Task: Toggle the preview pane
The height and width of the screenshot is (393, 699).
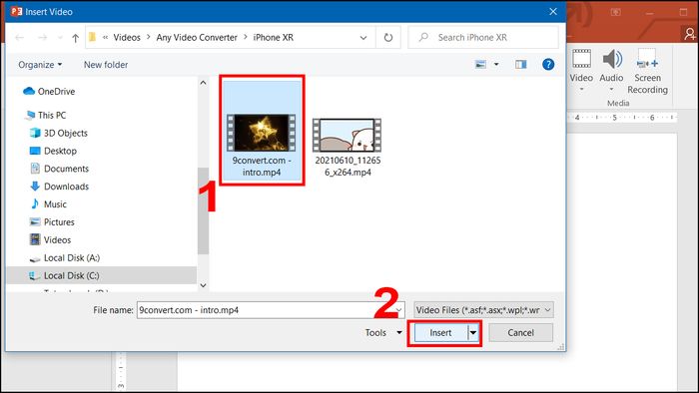Action: 520,65
